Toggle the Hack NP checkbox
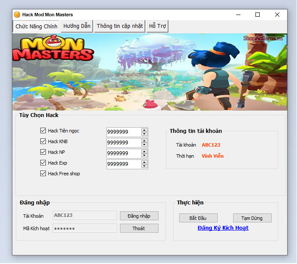The width and height of the screenshot is (297, 264). click(43, 152)
